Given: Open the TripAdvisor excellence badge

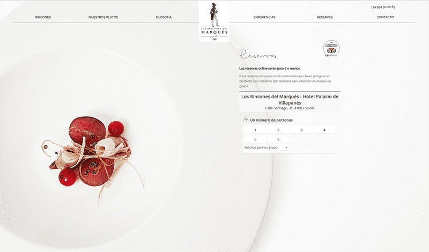Looking at the screenshot, I should click(x=331, y=48).
